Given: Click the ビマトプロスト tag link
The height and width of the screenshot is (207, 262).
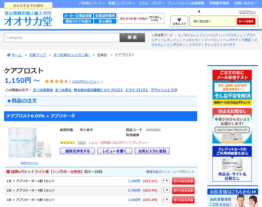Looking at the screenshot, I should pos(137,90).
